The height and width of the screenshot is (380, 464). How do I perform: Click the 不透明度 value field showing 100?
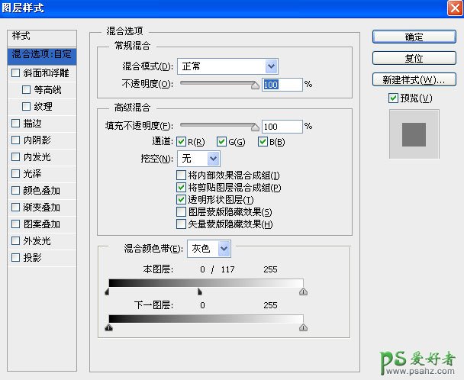[282, 85]
